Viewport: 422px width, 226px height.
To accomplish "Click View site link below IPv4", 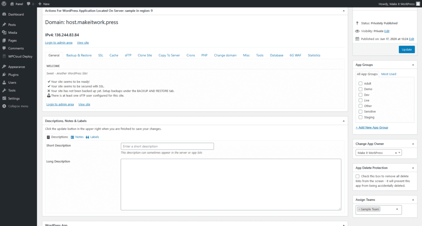I will click(x=82, y=43).
